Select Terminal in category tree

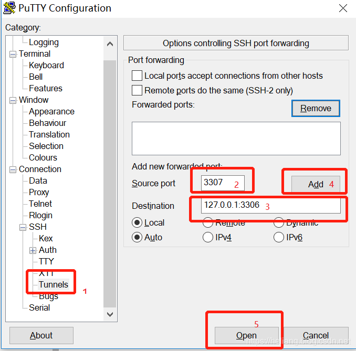point(35,54)
